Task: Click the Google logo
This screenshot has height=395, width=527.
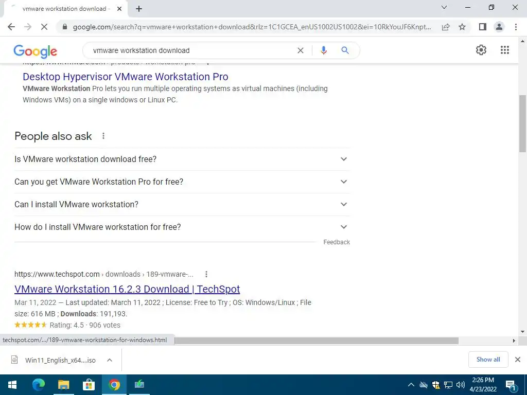Action: 36,51
